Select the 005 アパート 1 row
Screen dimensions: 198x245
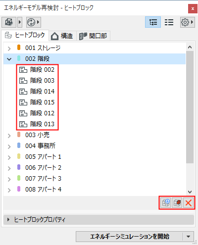coord(95,157)
